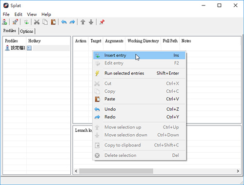Screen dimensions: 244x185
Task: Click the Action column header
Action: click(x=81, y=41)
